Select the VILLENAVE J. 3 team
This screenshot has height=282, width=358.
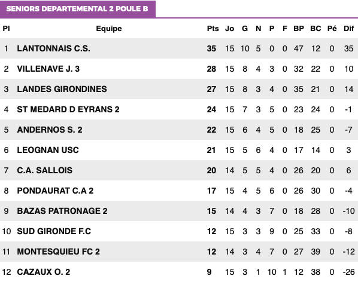48,69
